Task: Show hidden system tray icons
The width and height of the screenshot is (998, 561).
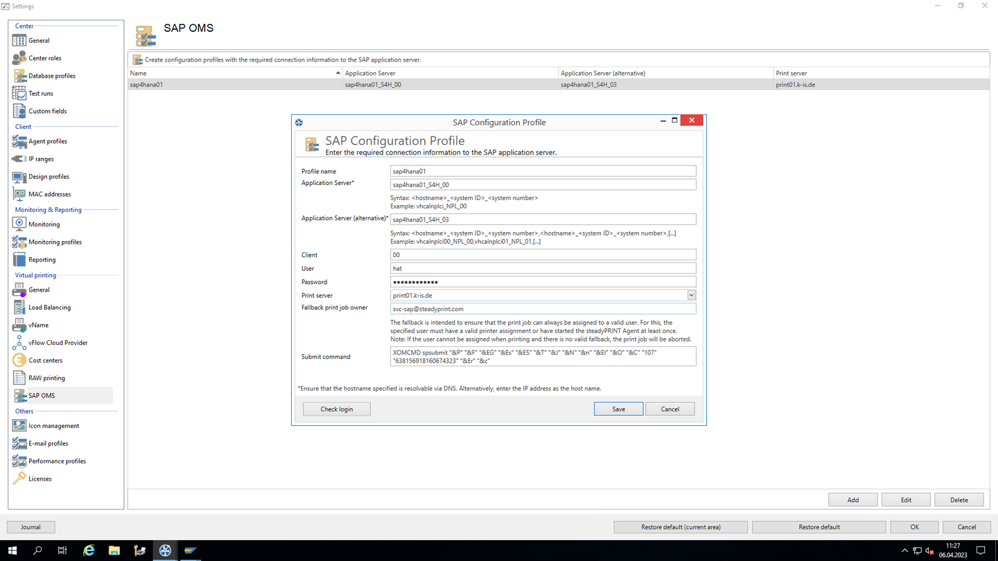Action: point(904,551)
